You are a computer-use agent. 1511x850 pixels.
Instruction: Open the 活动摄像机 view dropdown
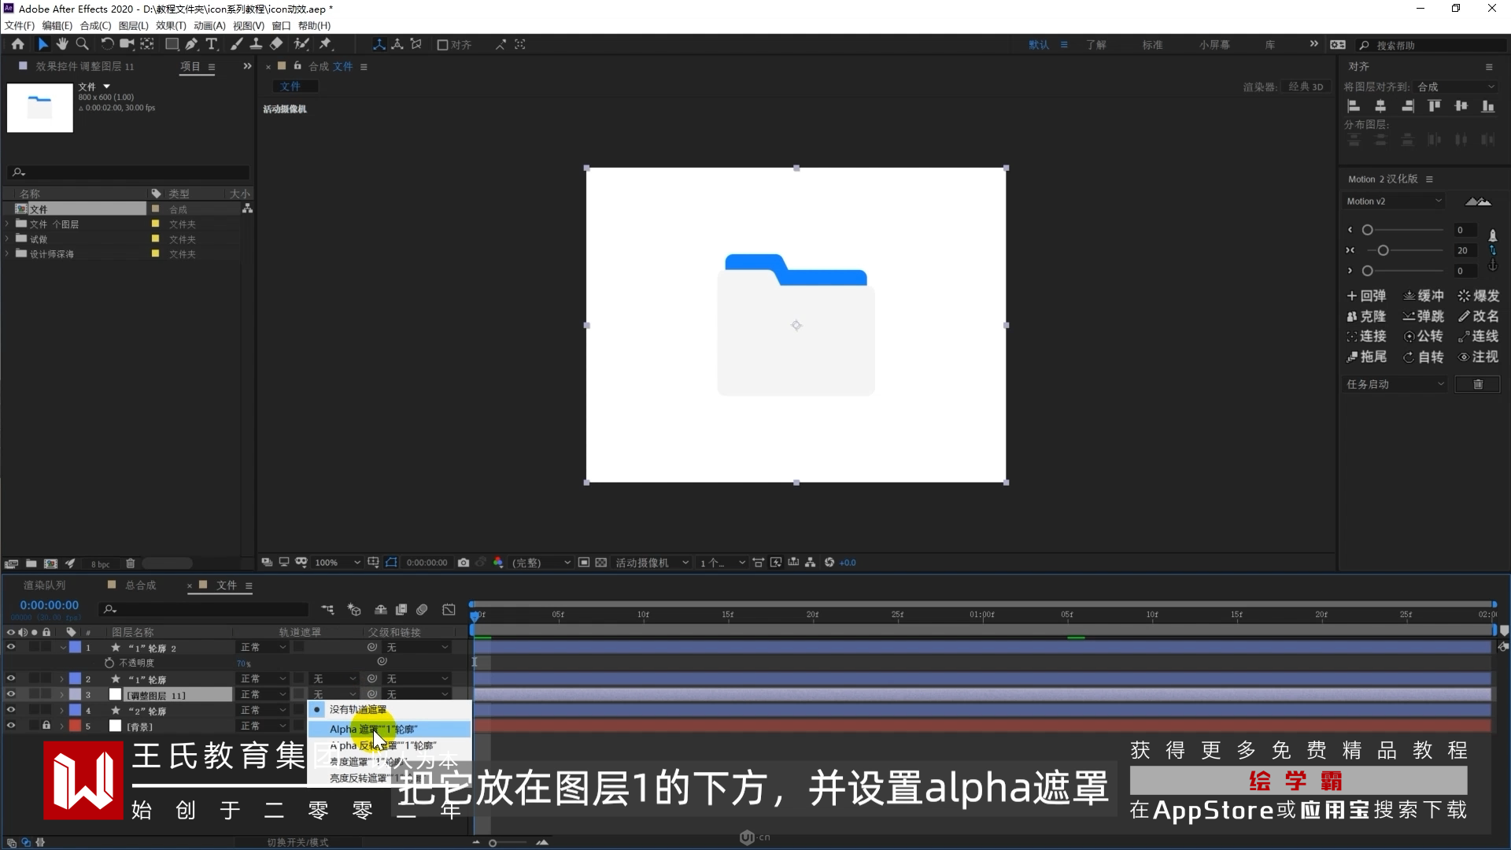(x=652, y=563)
